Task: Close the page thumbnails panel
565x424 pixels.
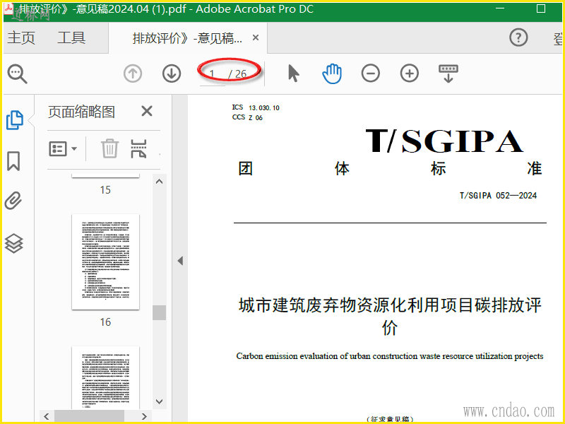Action: [x=147, y=111]
